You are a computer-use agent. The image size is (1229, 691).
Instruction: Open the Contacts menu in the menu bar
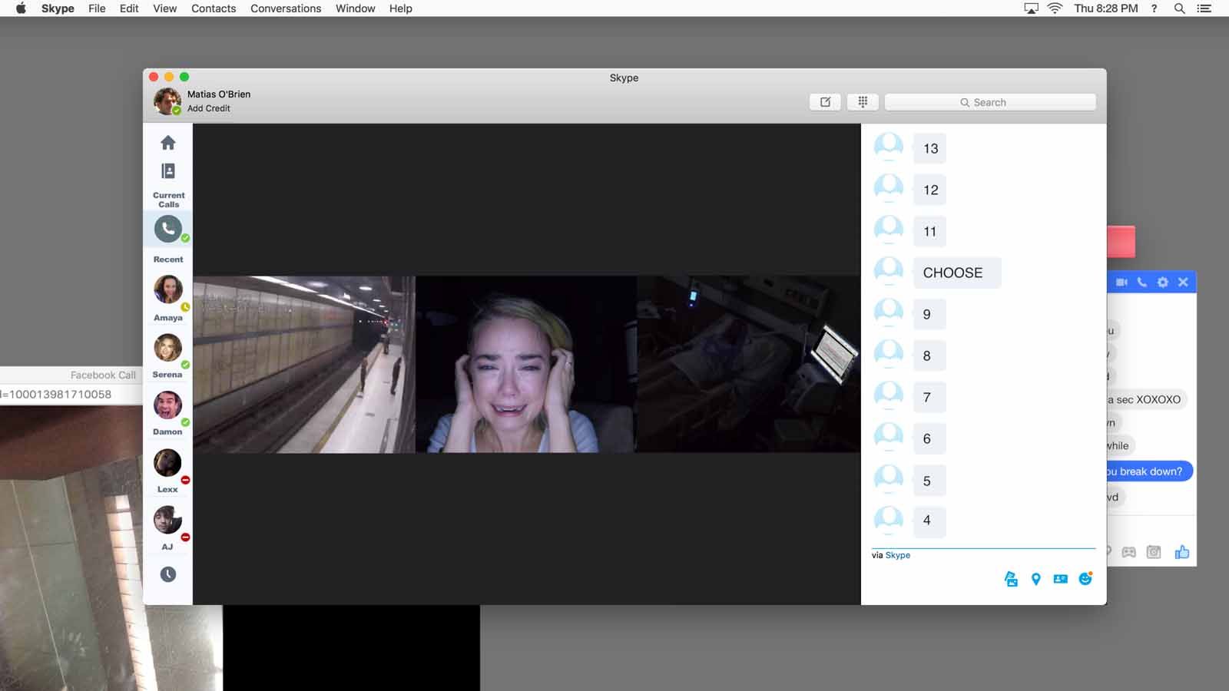click(213, 8)
